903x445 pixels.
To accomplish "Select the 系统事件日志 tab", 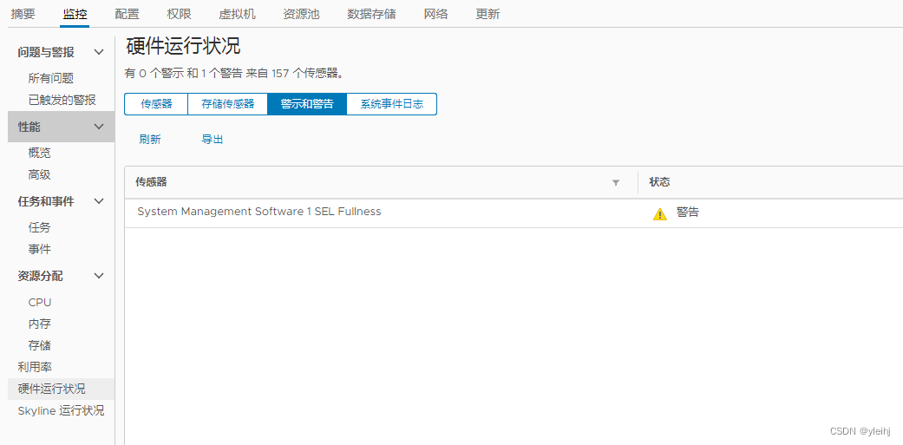I will (391, 104).
